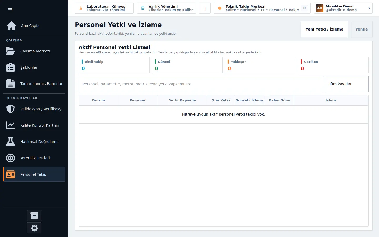
Task: Click the archive box icon in sidebar
Action: (34, 216)
